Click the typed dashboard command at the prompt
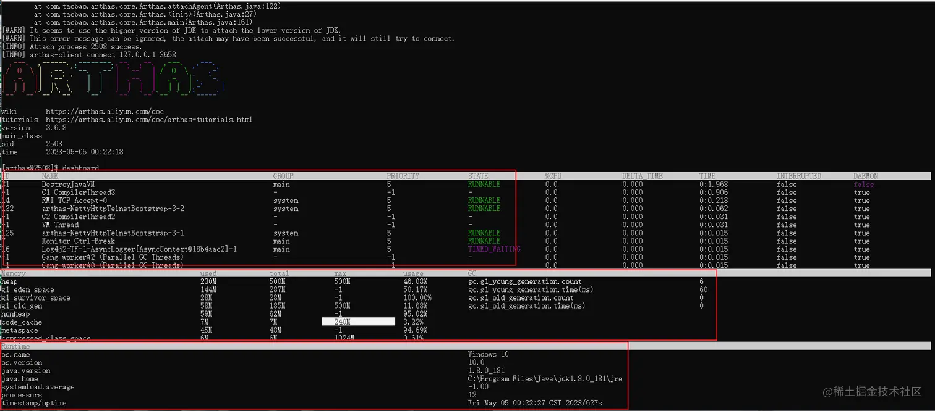Image resolution: width=935 pixels, height=411 pixels. tap(80, 168)
